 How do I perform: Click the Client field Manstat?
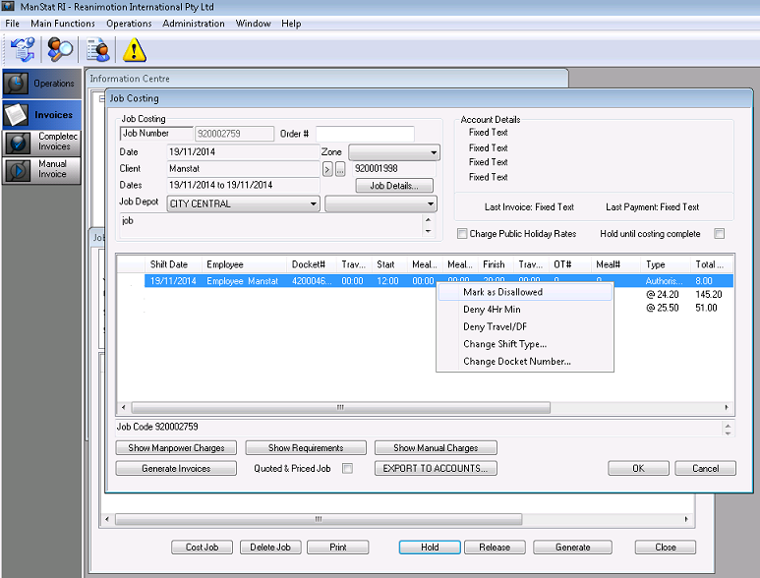tap(243, 169)
